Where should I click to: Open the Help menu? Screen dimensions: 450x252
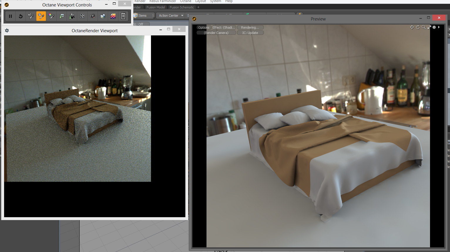click(x=229, y=1)
